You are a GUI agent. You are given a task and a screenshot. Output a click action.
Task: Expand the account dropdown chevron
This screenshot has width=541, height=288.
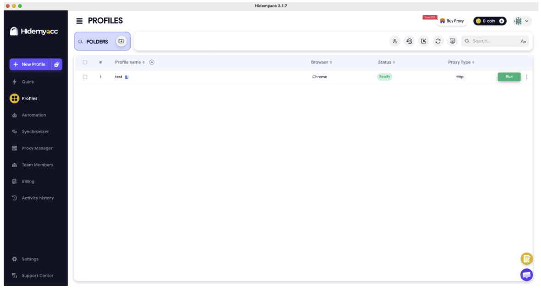(527, 21)
